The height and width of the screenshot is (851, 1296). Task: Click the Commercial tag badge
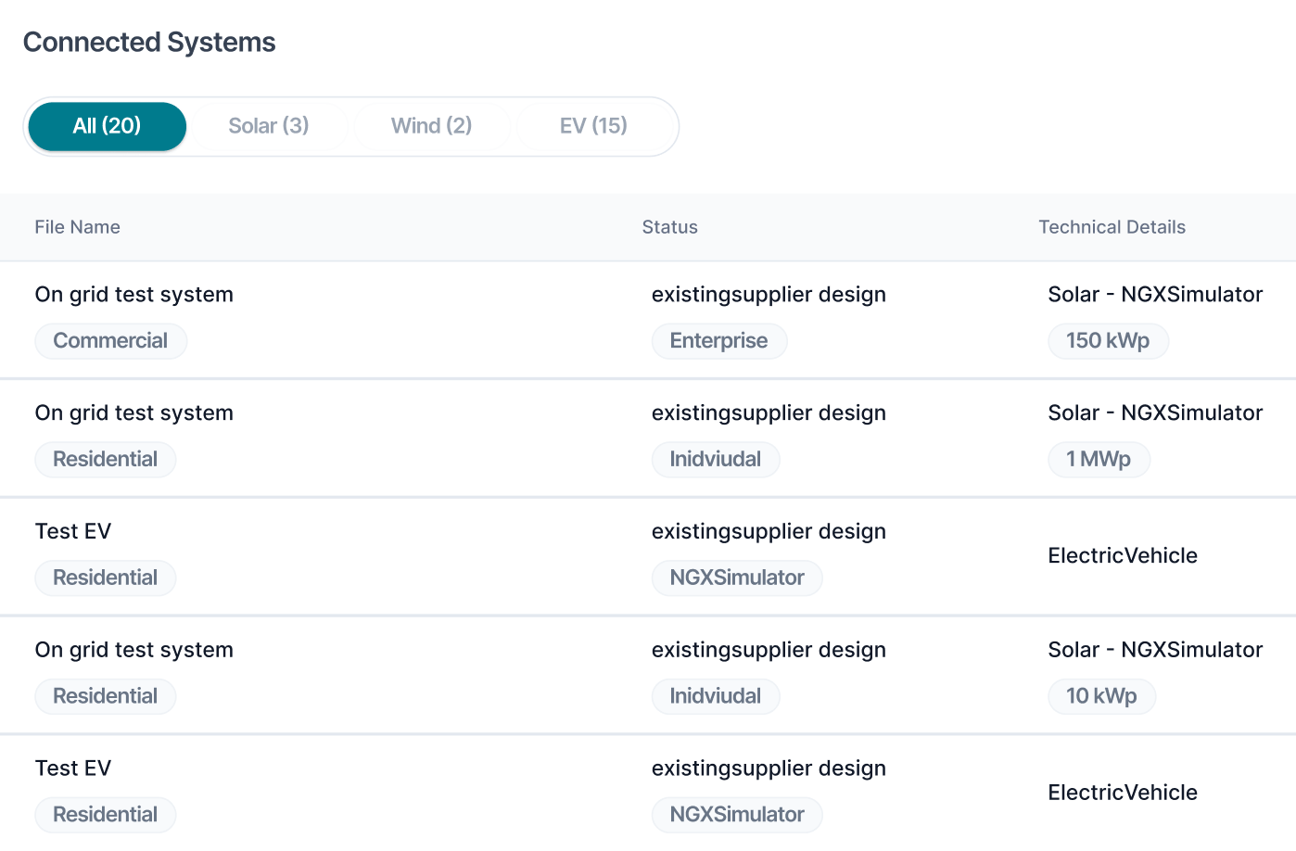[110, 341]
